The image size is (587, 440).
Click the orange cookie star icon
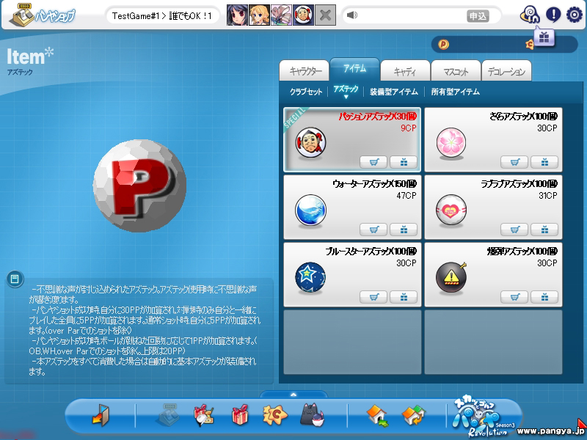pyautogui.click(x=275, y=416)
